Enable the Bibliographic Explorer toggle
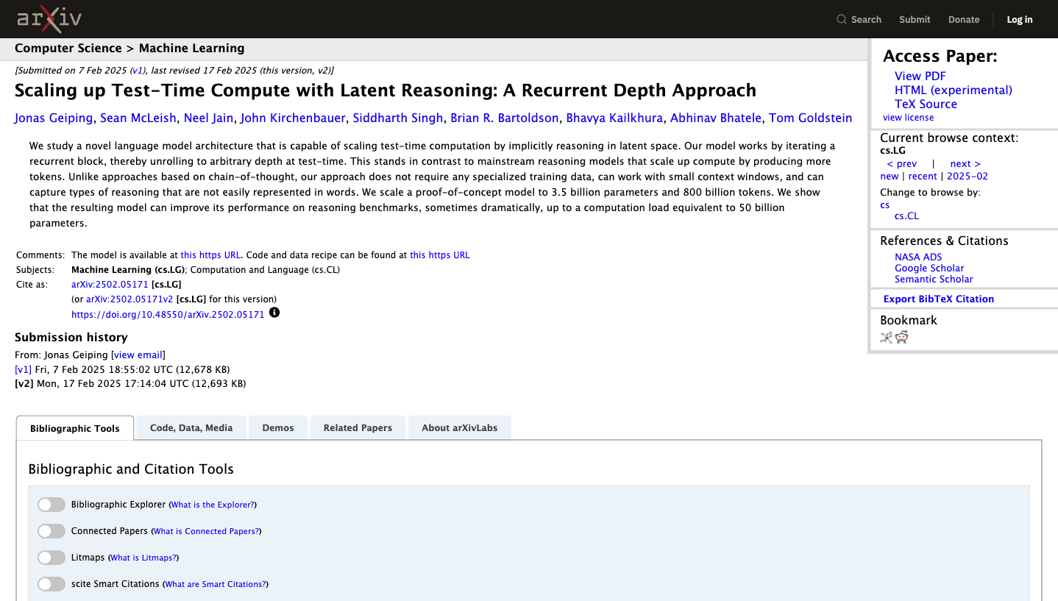The height and width of the screenshot is (601, 1058). pyautogui.click(x=52, y=505)
